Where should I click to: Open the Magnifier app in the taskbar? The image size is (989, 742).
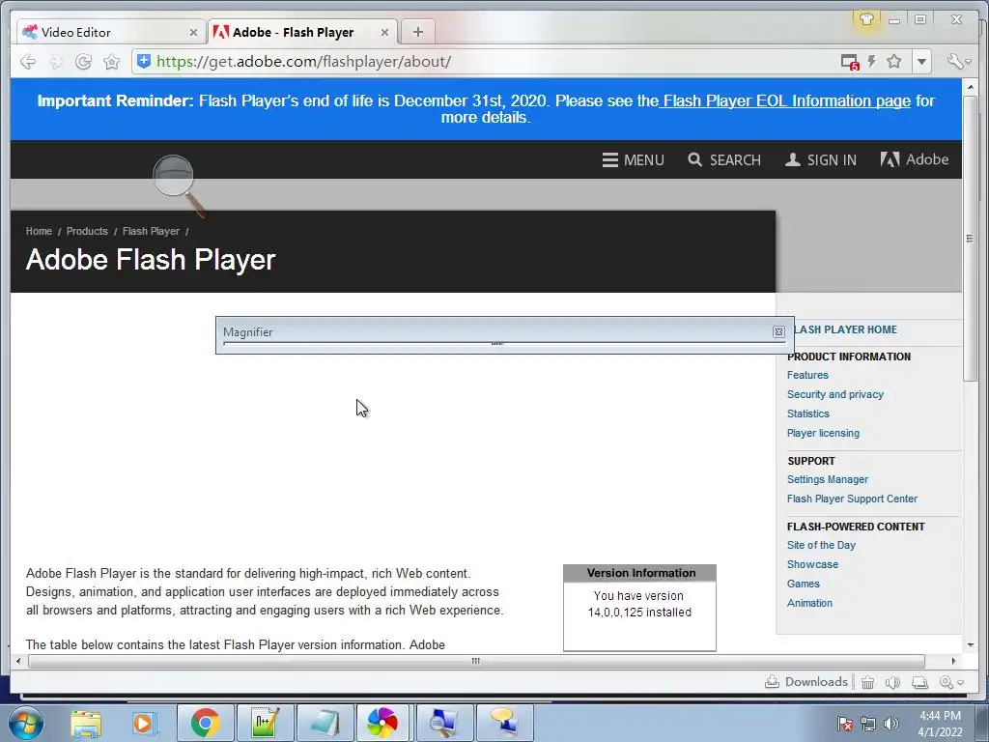(443, 723)
